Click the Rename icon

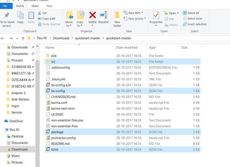(104, 15)
